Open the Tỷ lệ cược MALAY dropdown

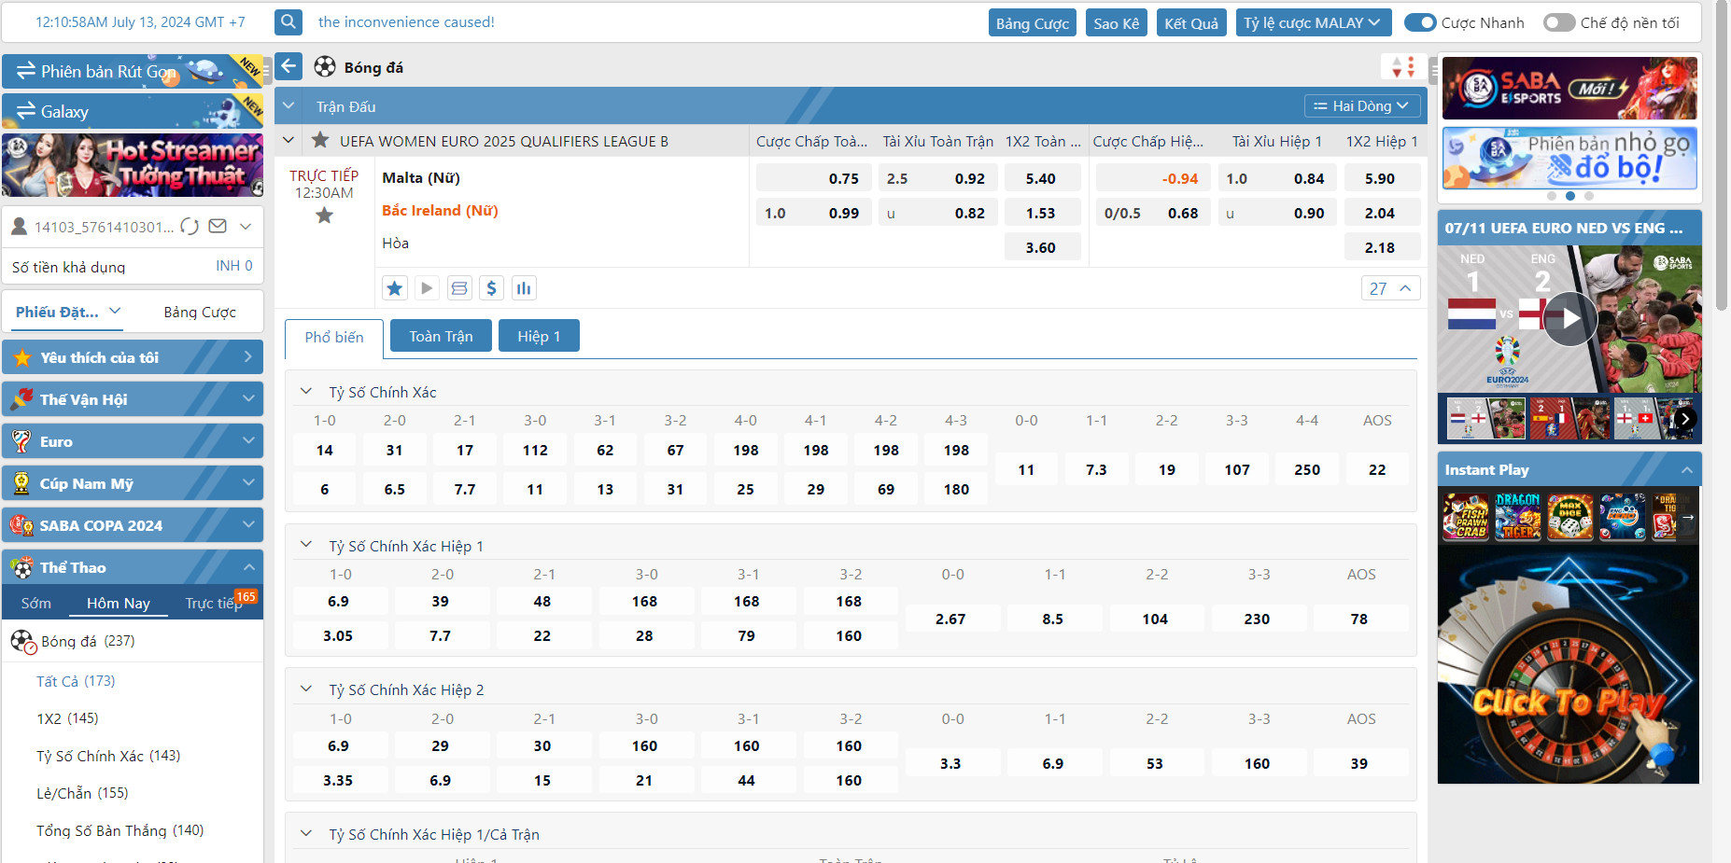click(1312, 22)
